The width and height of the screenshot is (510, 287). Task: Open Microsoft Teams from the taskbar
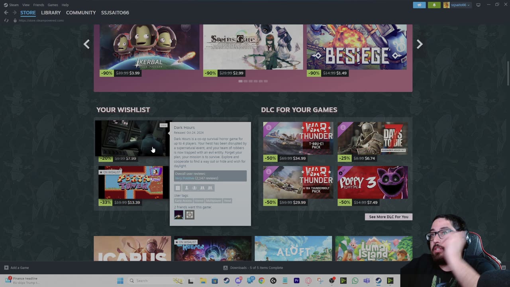pyautogui.click(x=367, y=281)
